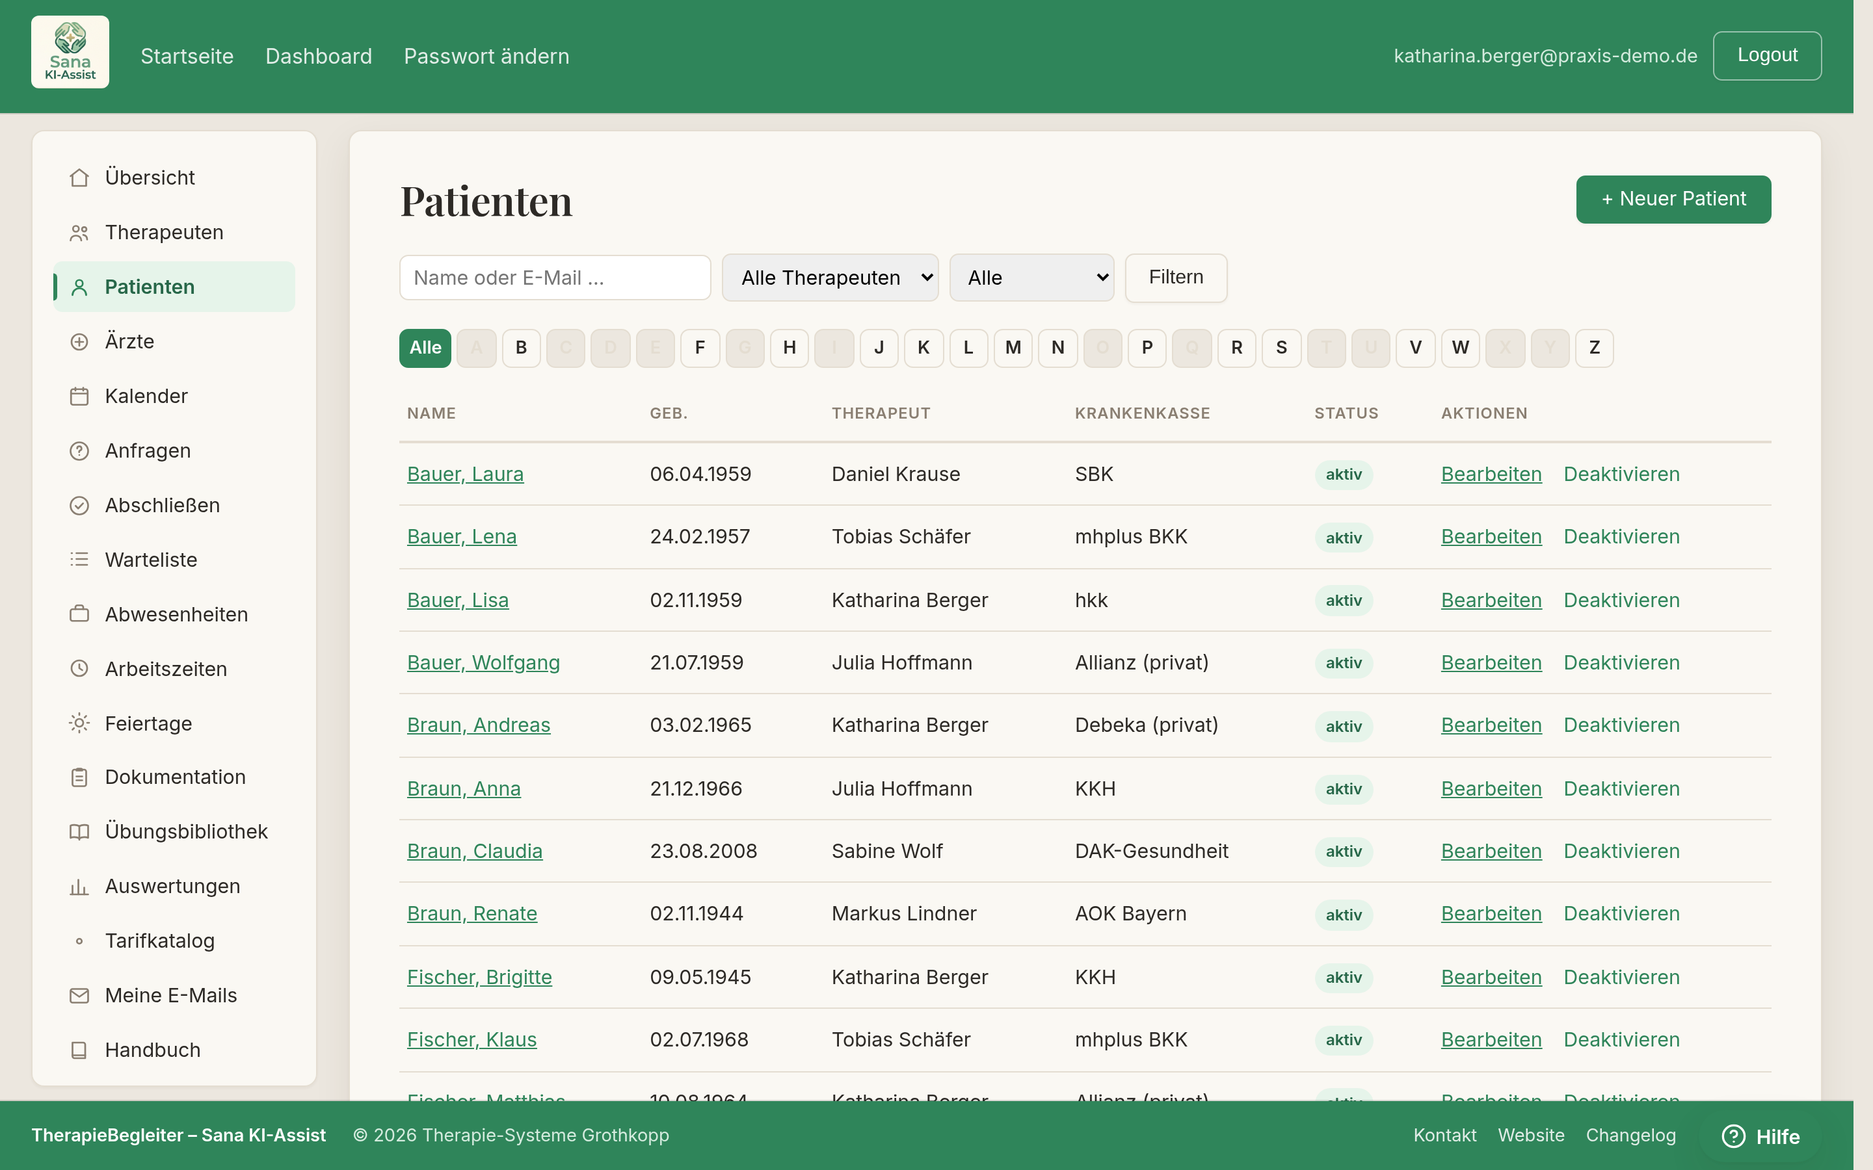Screen dimensions: 1873x1170
Task: Click the Sana KI-Assist logo
Action: (70, 52)
